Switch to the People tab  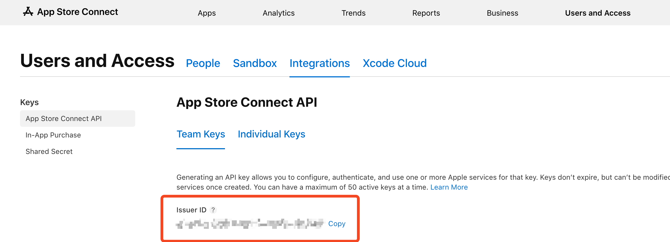(203, 63)
